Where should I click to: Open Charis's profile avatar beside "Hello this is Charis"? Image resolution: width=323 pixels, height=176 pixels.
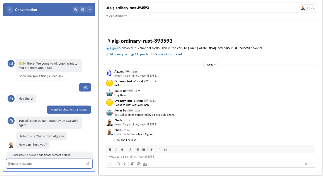pos(110,132)
